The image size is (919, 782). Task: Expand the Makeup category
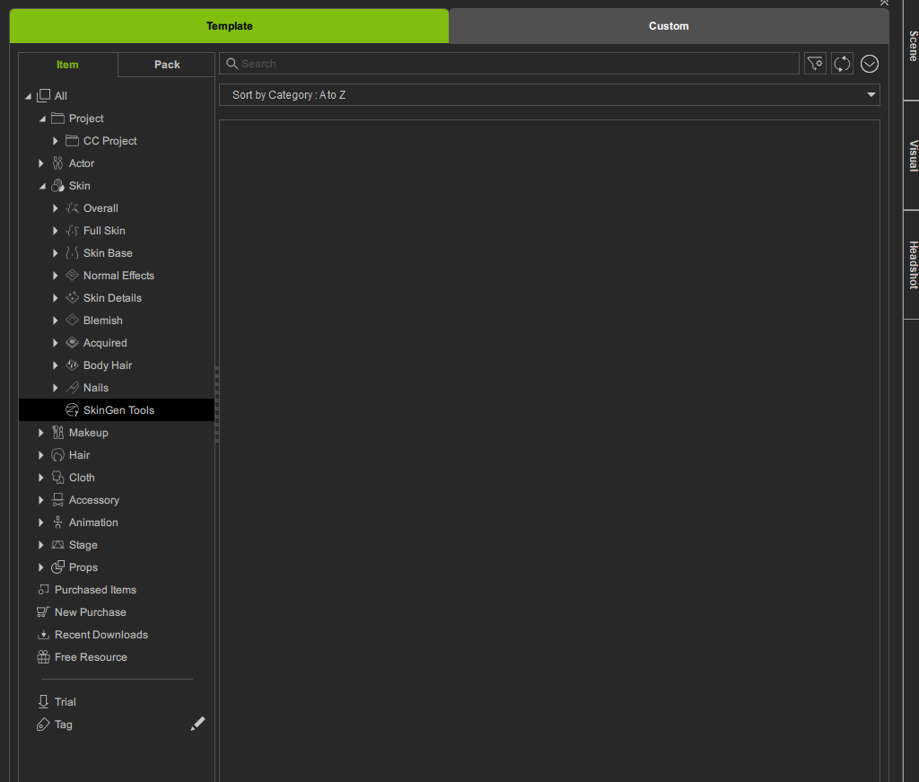(x=41, y=433)
